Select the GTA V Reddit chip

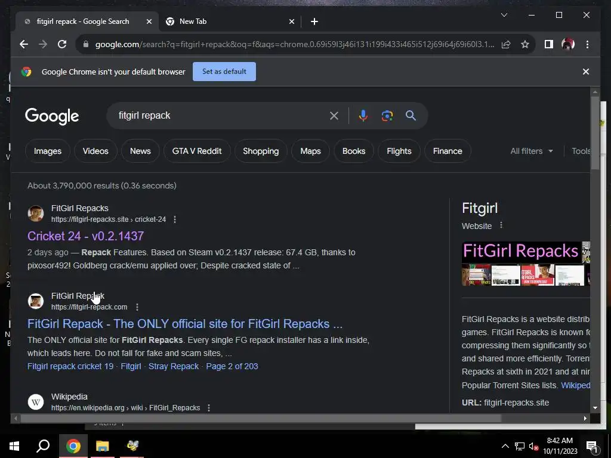(x=197, y=151)
